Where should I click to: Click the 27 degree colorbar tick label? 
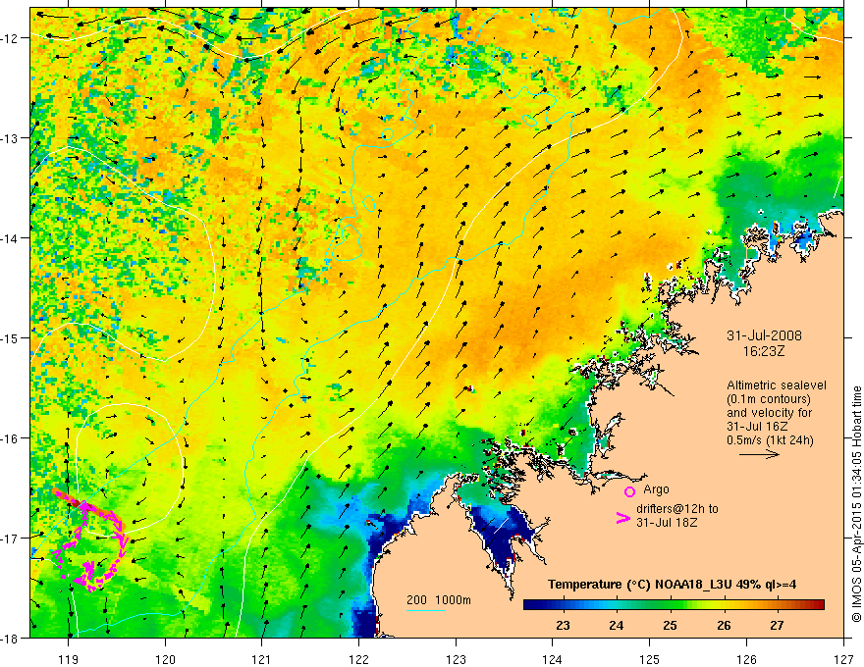pyautogui.click(x=777, y=626)
